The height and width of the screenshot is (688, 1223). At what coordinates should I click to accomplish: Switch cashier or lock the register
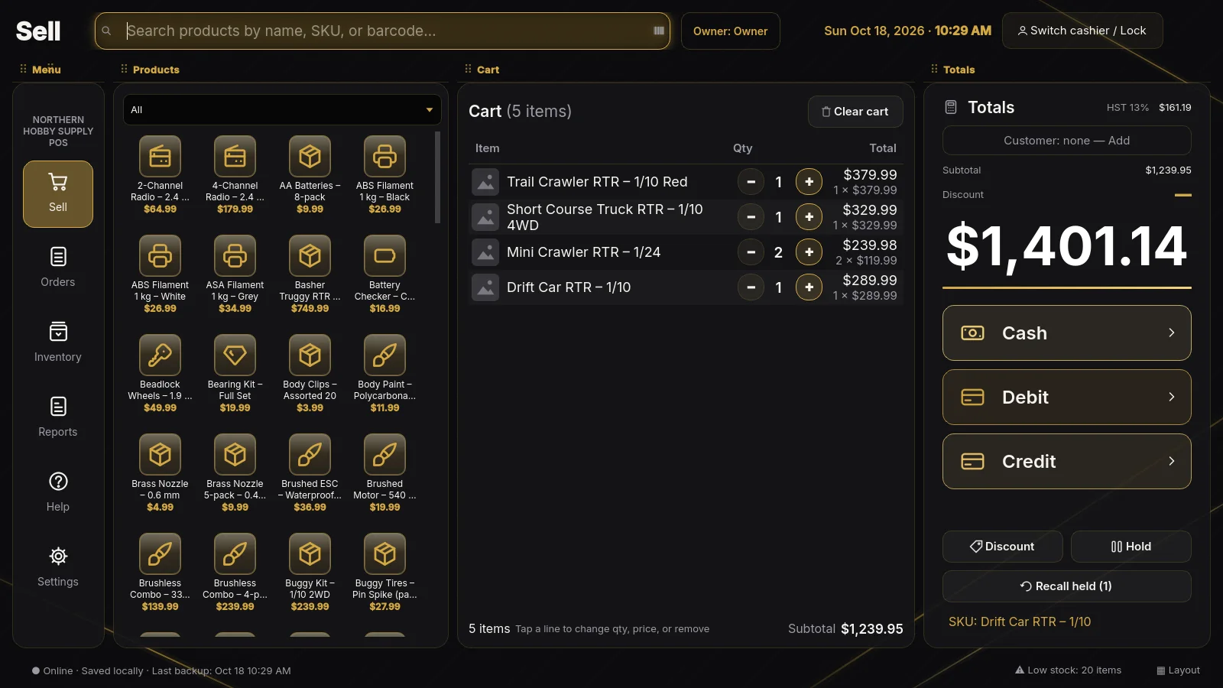pos(1082,31)
